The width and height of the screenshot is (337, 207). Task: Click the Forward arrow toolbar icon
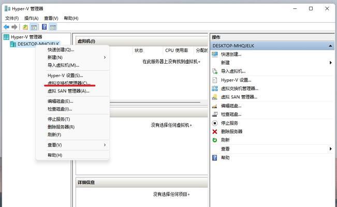[x=14, y=27]
